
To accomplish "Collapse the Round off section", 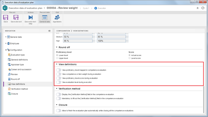I will (x=57, y=47).
